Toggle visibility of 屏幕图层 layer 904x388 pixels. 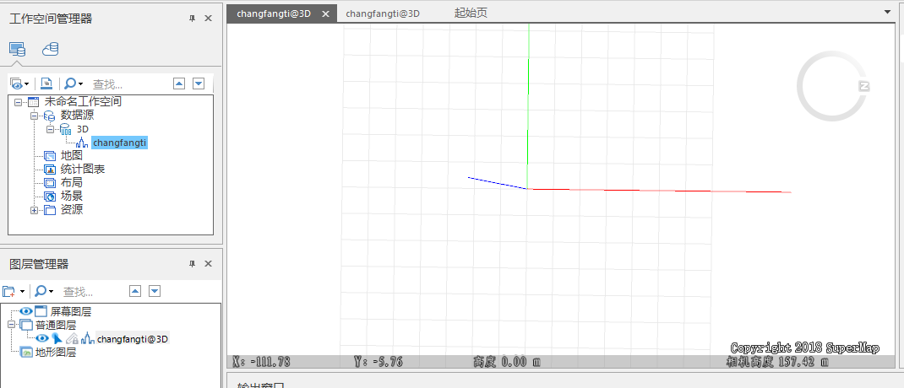pos(26,311)
